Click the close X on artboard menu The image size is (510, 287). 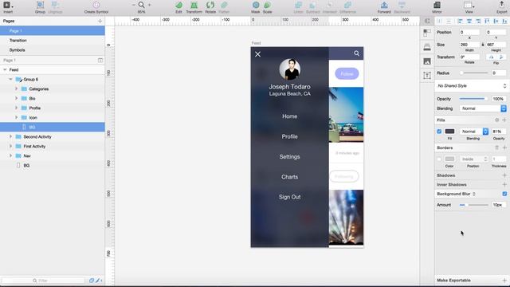(257, 54)
